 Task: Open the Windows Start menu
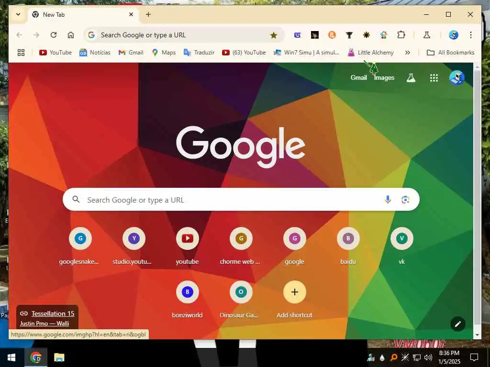pos(11,357)
